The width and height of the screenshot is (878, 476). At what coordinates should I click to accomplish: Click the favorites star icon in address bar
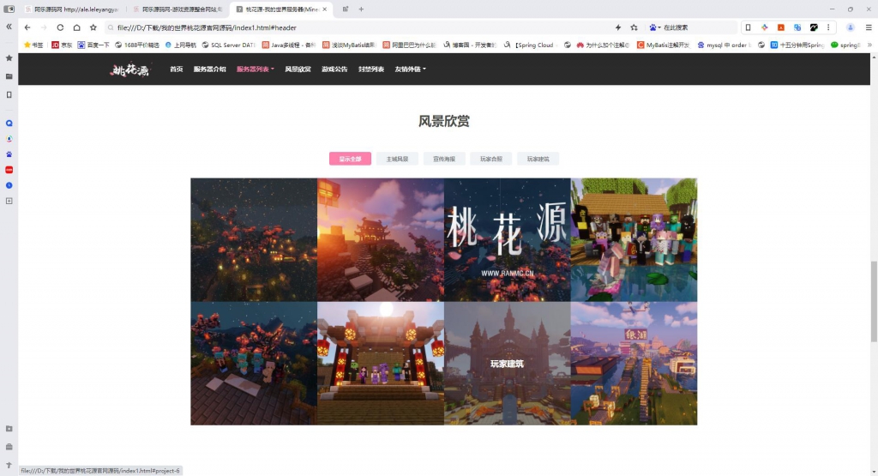click(634, 27)
